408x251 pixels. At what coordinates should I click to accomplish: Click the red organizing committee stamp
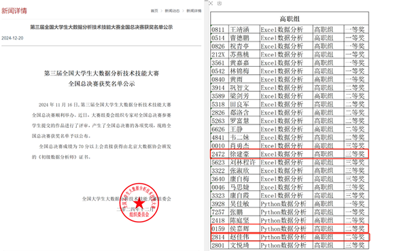(x=139, y=203)
